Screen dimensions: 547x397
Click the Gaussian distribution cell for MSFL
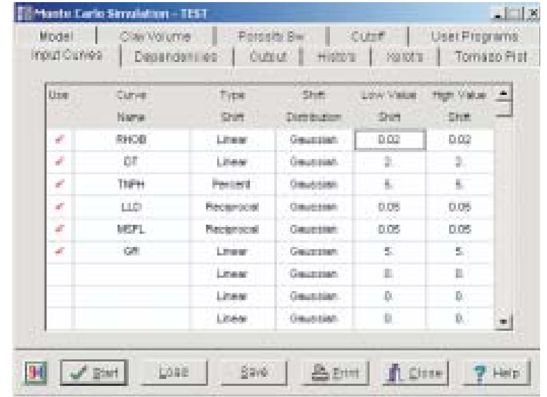tap(314, 229)
